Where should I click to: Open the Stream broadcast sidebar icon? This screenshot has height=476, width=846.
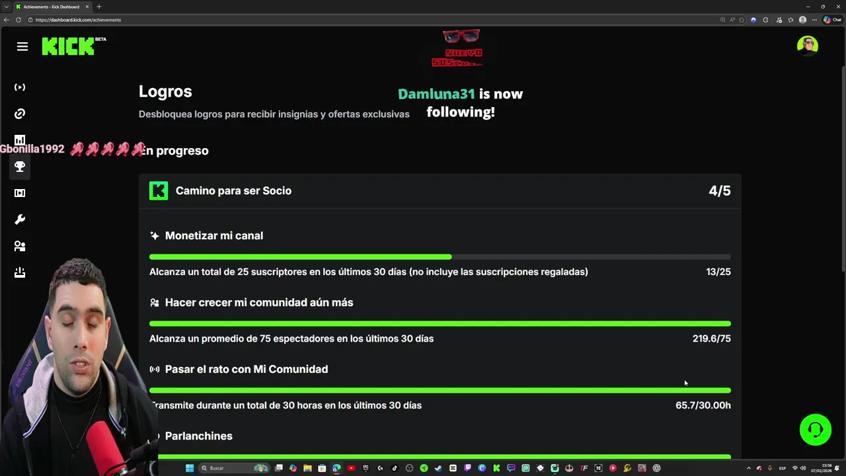[20, 87]
